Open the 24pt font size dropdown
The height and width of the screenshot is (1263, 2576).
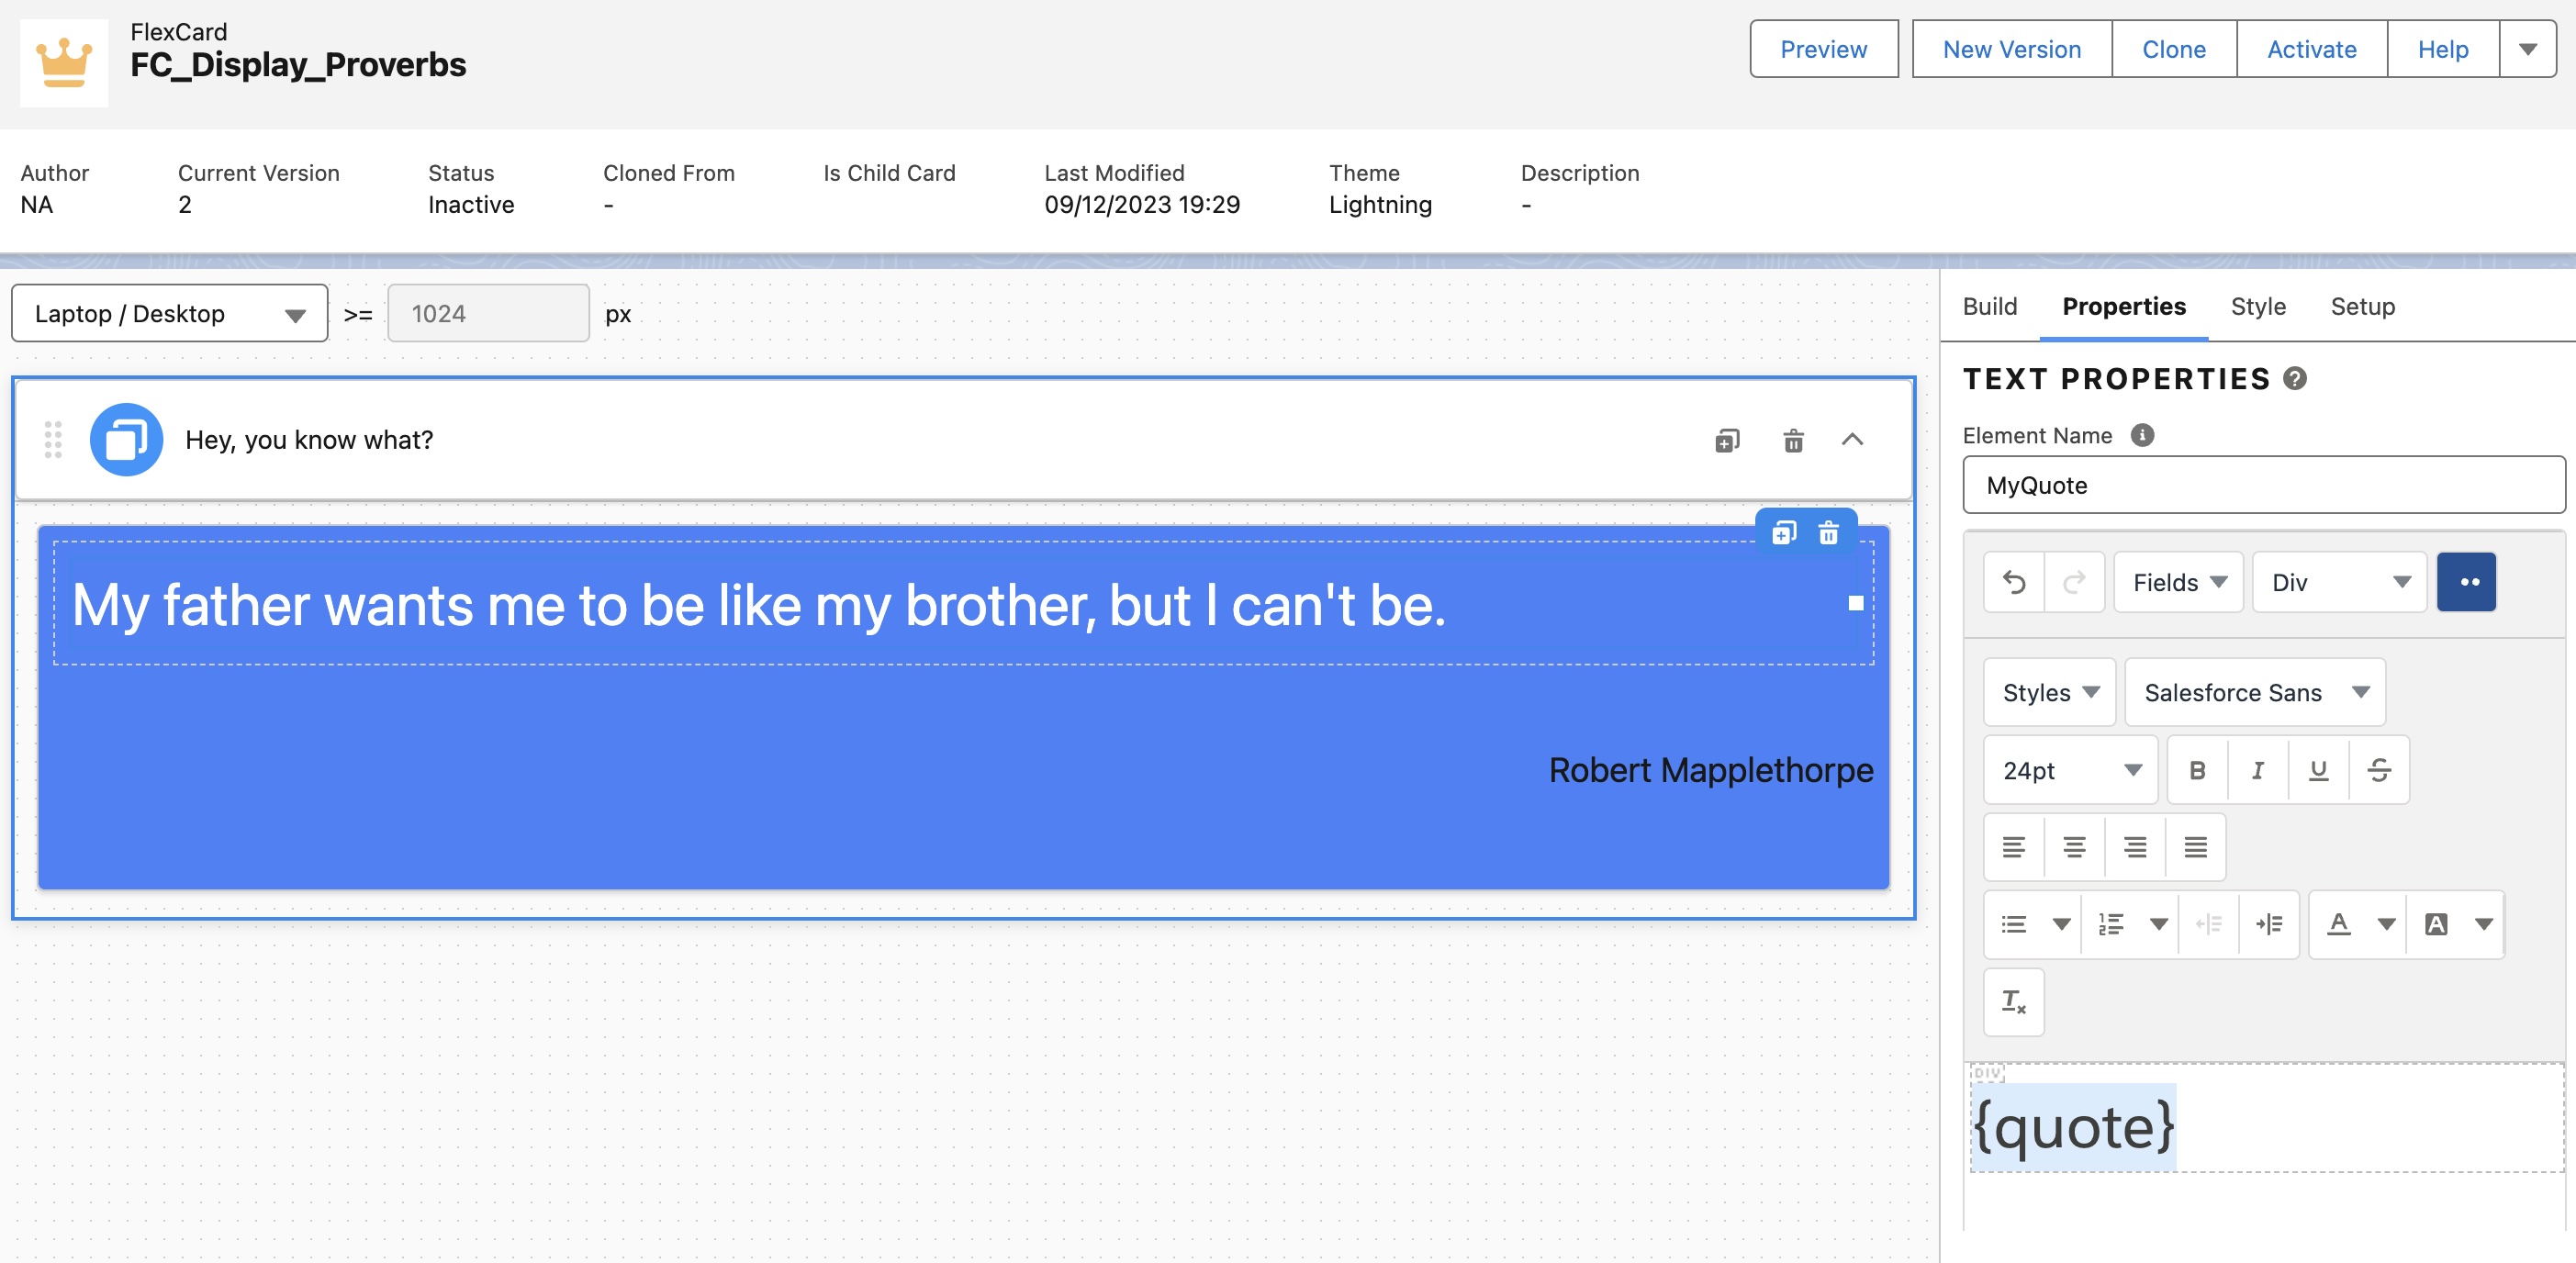(2070, 770)
